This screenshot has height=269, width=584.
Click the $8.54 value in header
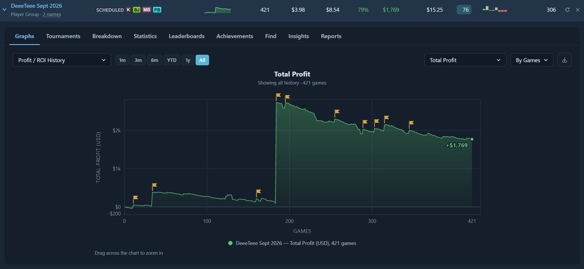(x=332, y=10)
